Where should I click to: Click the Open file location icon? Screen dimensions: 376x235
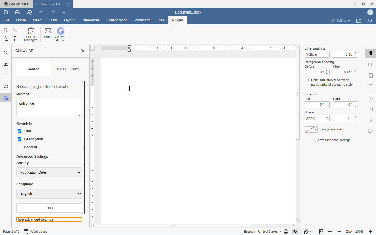pyautogui.click(x=359, y=21)
